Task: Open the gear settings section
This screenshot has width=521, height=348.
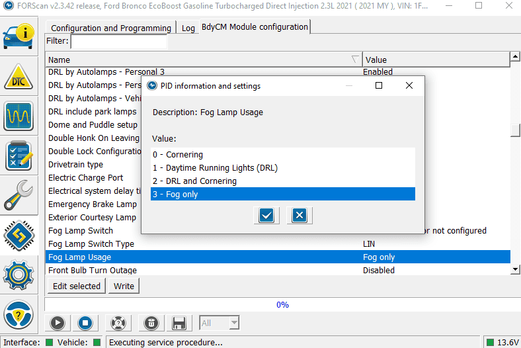Action: [19, 275]
